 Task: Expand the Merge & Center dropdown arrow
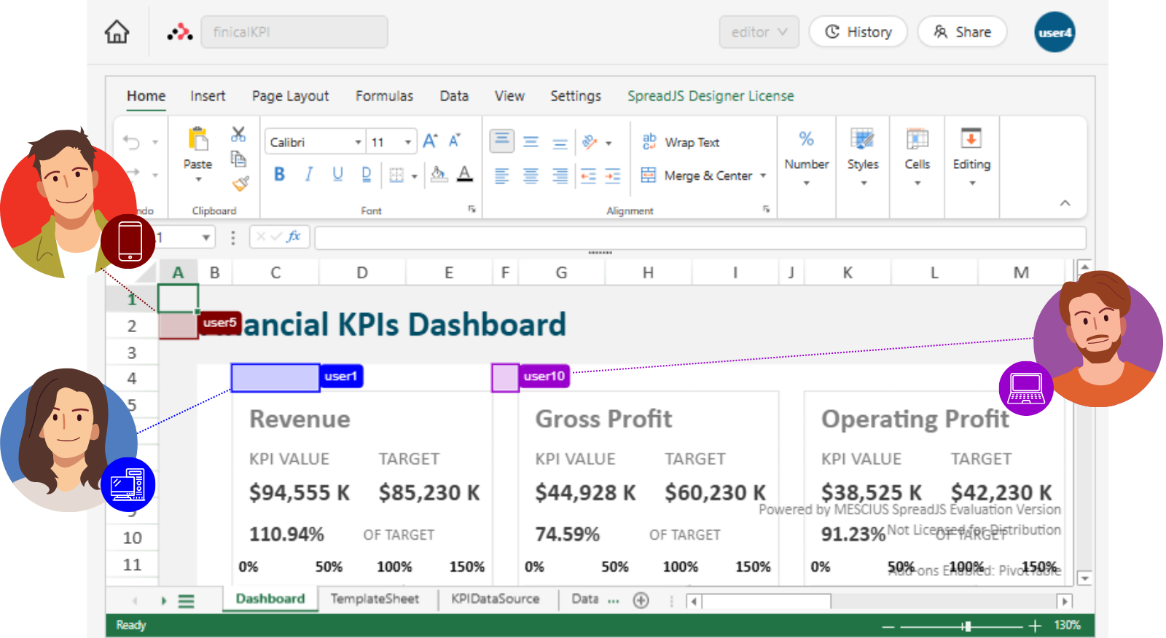pos(763,176)
